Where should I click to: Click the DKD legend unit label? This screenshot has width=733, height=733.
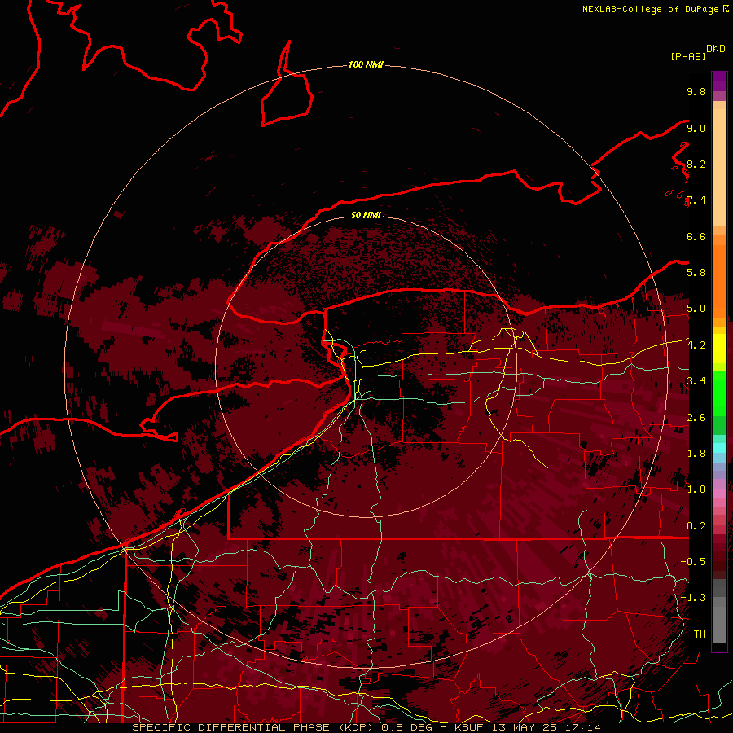pos(716,49)
